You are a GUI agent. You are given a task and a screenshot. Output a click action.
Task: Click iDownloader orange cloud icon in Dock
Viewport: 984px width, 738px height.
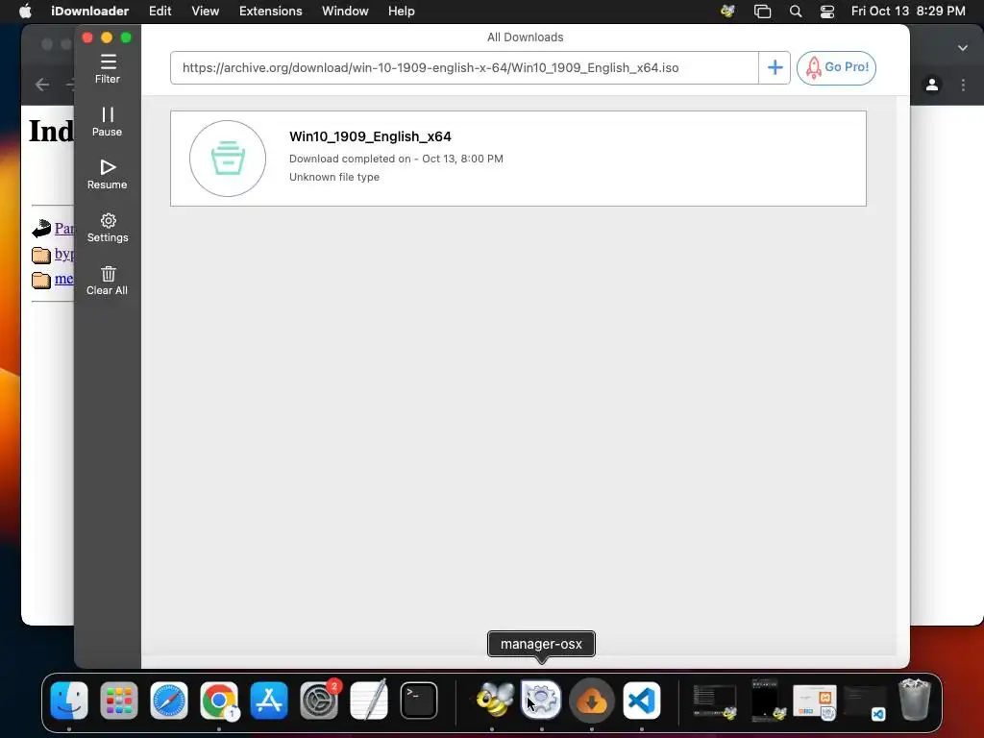591,701
